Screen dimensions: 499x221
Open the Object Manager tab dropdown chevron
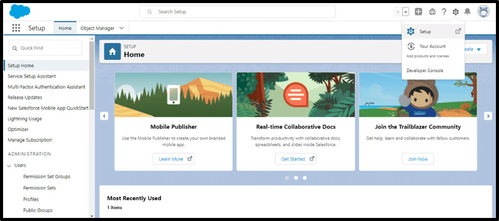[121, 28]
